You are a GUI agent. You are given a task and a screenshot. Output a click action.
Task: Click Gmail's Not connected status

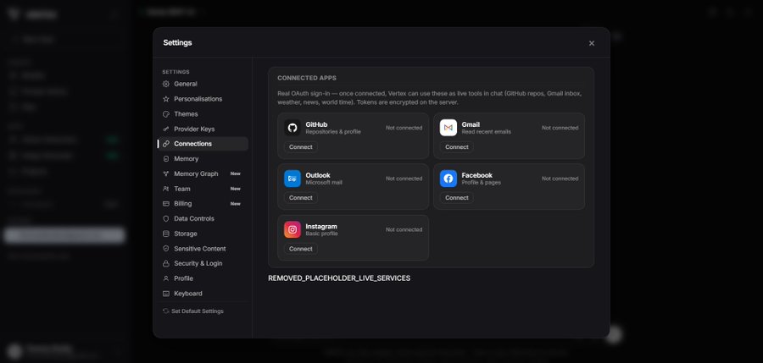560,128
